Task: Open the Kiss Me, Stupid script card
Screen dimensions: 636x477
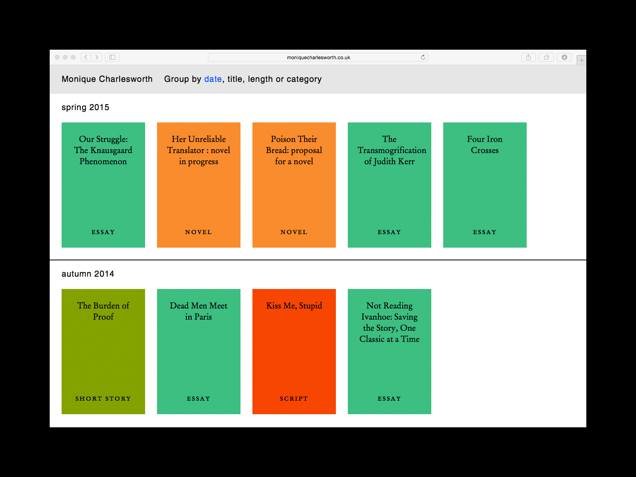Action: (x=294, y=351)
